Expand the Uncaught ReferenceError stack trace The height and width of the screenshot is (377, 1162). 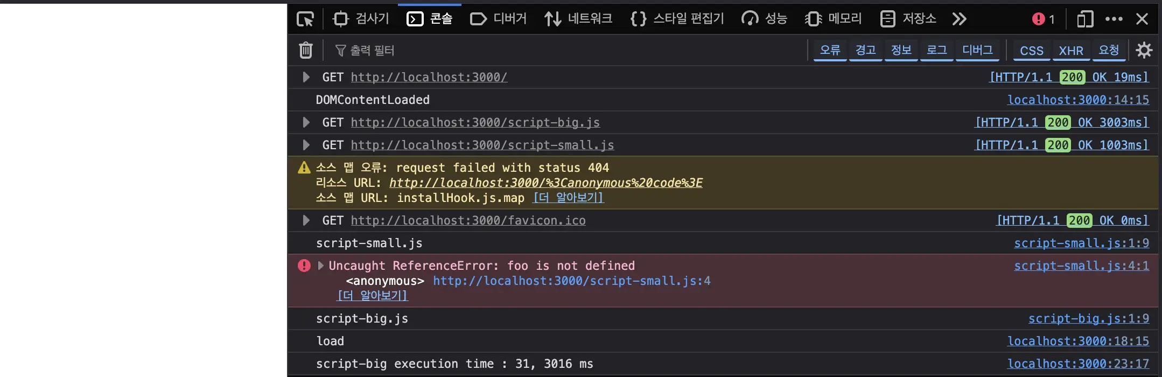pyautogui.click(x=321, y=266)
